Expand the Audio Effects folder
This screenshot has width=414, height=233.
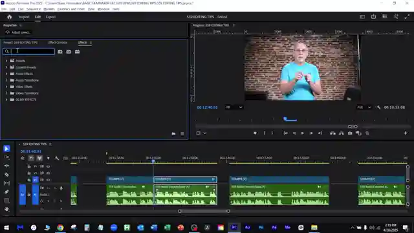6,74
